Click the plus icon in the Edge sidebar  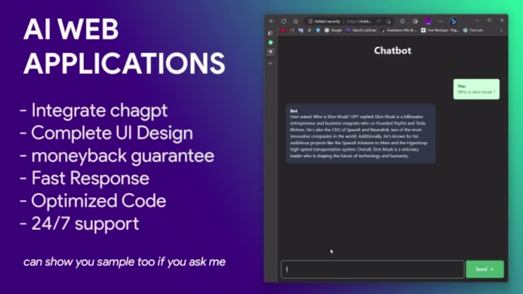pyautogui.click(x=271, y=63)
